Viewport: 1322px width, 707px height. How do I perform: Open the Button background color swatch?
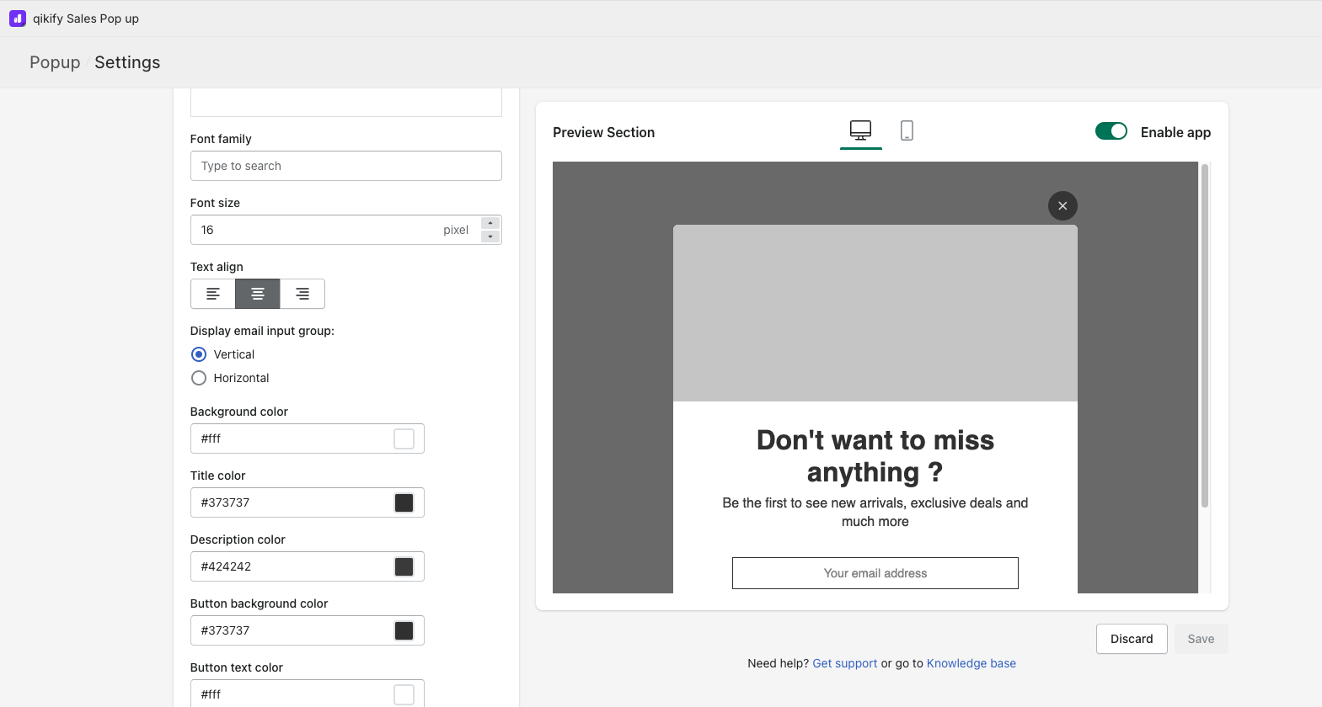tap(404, 630)
